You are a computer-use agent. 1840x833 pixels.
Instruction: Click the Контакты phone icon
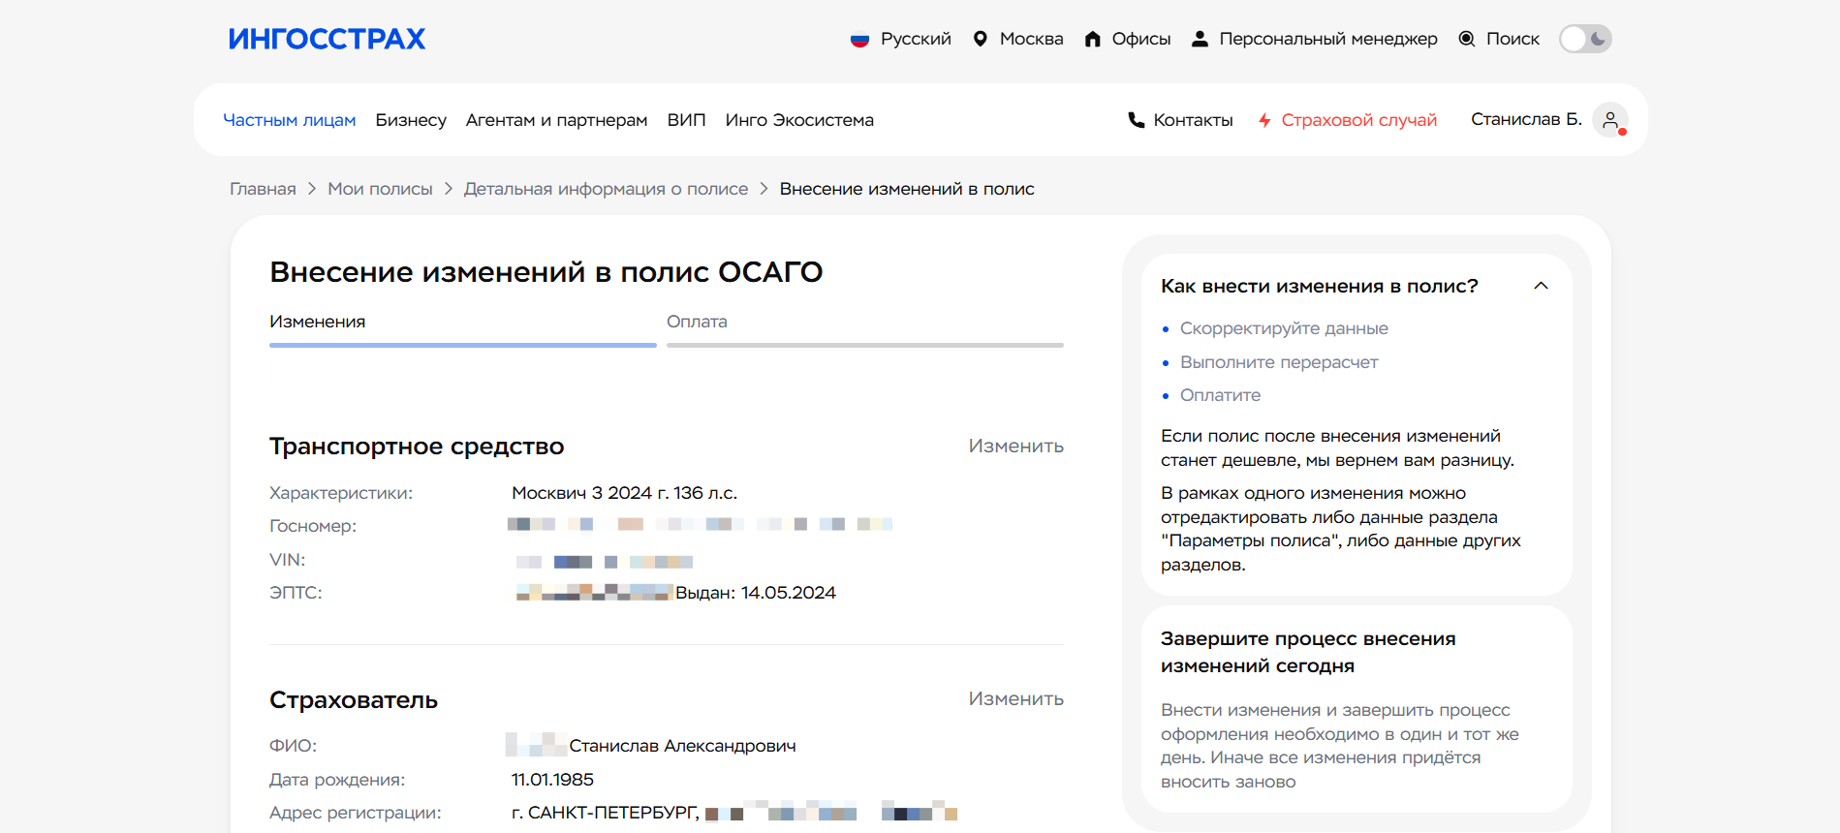[1137, 120]
